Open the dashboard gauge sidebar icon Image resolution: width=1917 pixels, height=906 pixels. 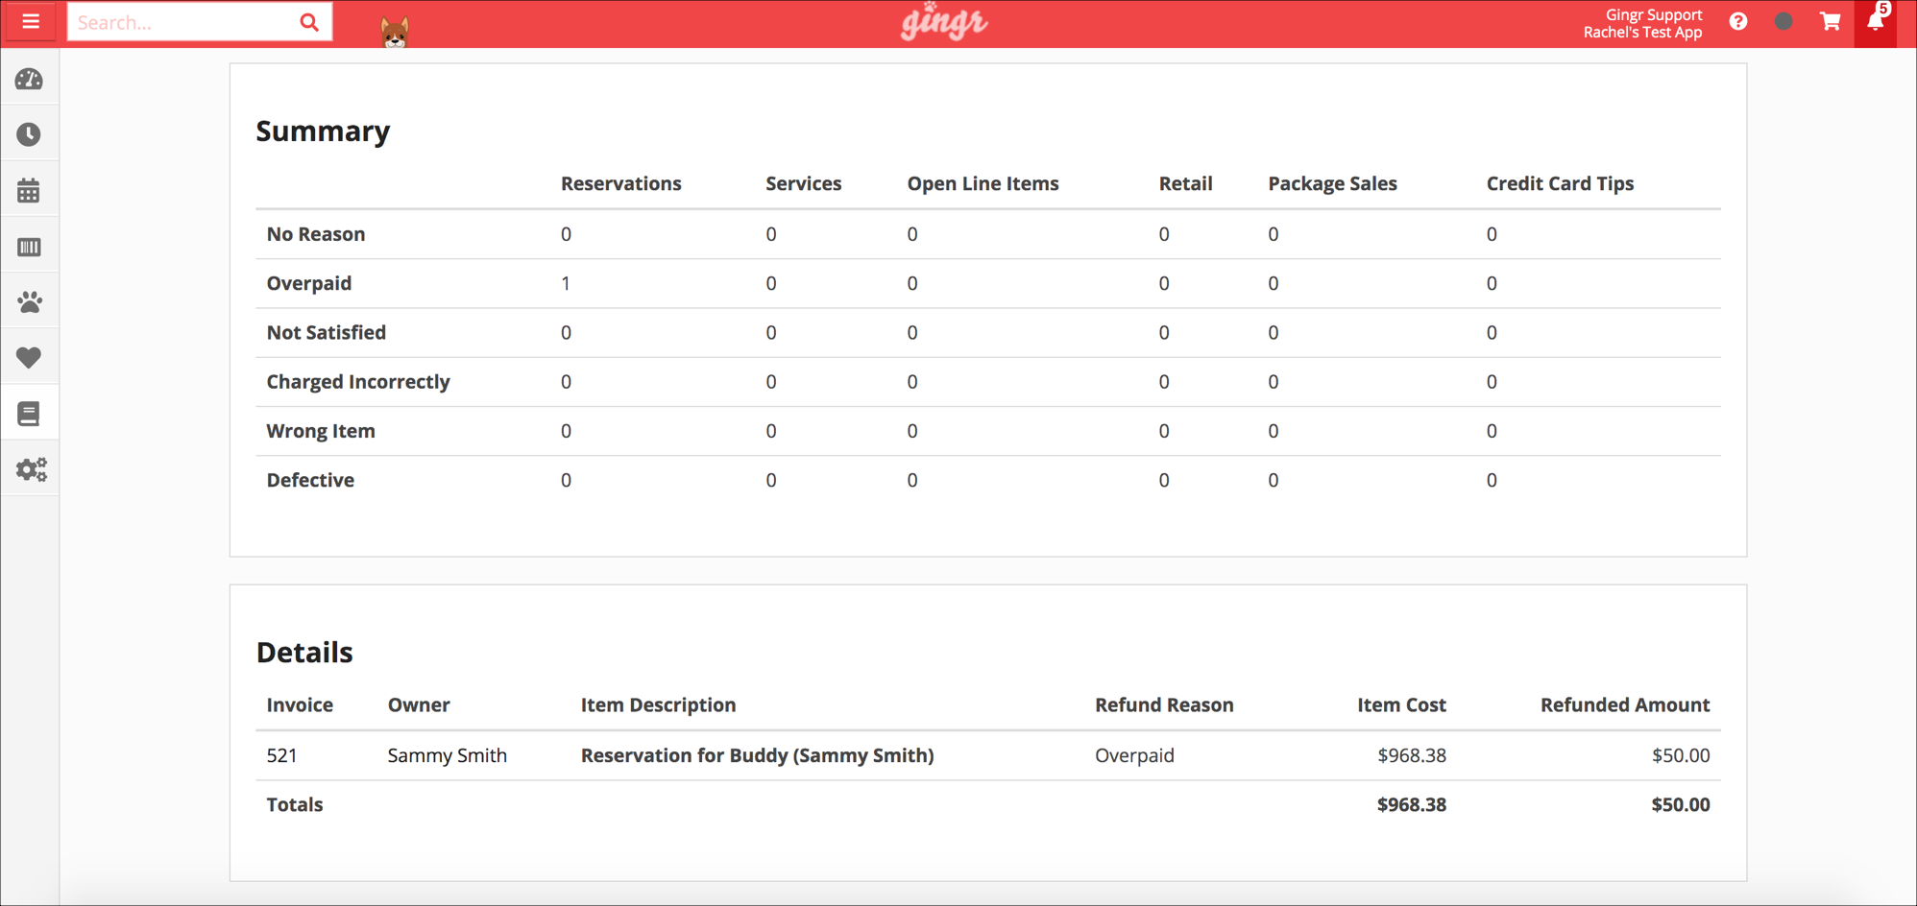coord(29,79)
